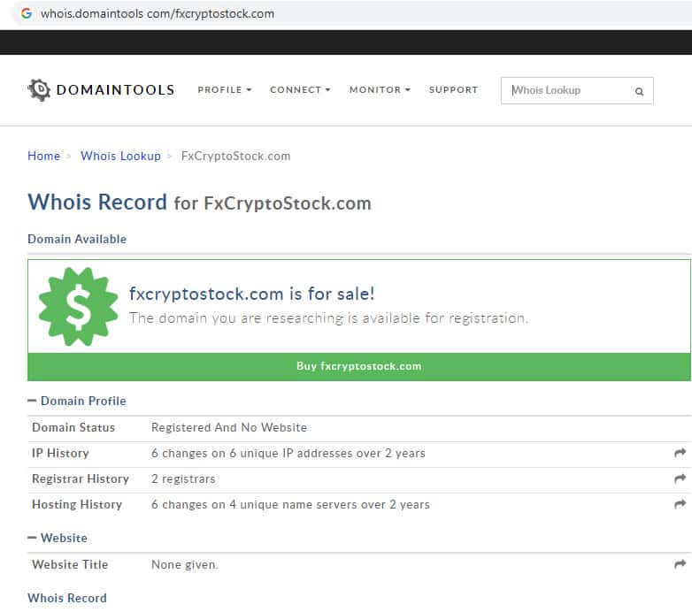692x612 pixels.
Task: Click the DomainTools gear logo icon
Action: click(40, 90)
